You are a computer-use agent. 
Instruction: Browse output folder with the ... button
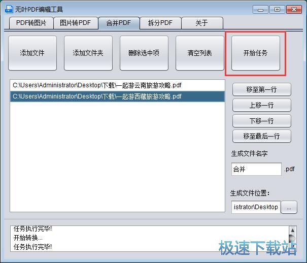coord(289,207)
